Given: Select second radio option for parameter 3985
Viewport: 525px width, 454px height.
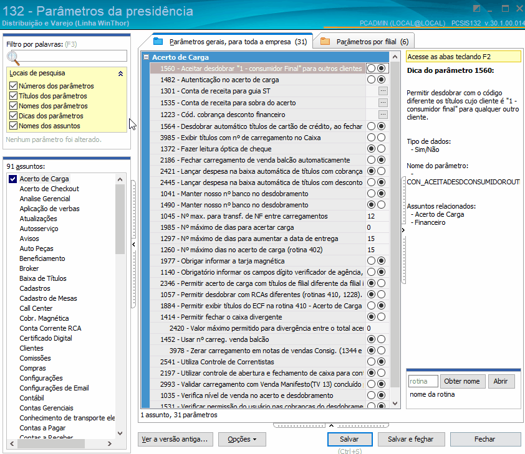Looking at the screenshot, I should 382,138.
